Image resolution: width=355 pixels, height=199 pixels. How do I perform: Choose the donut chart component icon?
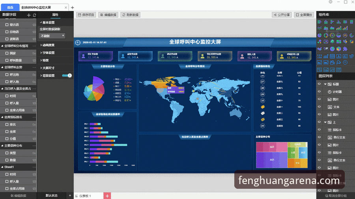click(326, 35)
